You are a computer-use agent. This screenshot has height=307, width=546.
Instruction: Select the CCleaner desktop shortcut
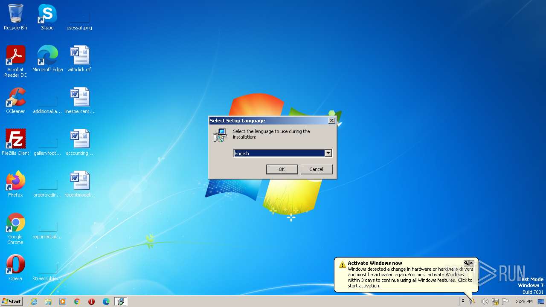pos(15,101)
